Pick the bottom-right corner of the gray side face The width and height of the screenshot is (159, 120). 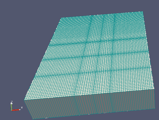[155, 109]
